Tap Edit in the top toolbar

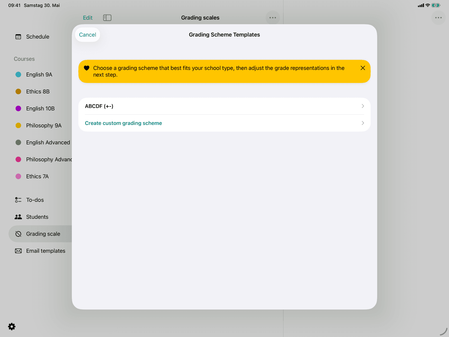click(88, 18)
